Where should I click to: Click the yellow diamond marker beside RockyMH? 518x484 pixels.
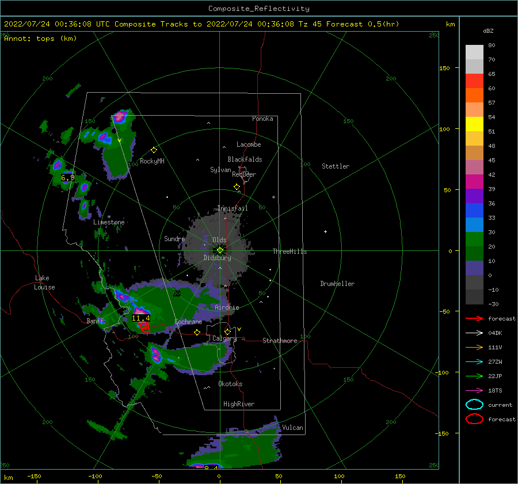[x=154, y=150]
